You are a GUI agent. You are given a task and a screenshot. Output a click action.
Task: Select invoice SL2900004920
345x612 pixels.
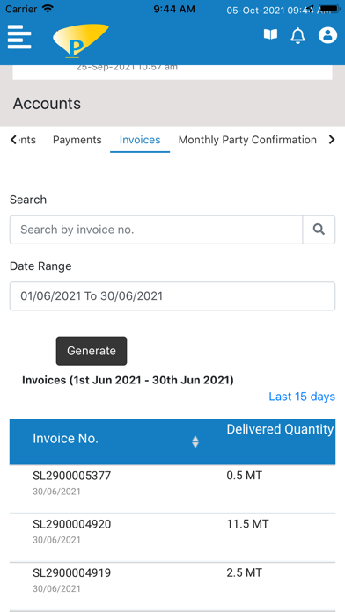click(x=72, y=524)
